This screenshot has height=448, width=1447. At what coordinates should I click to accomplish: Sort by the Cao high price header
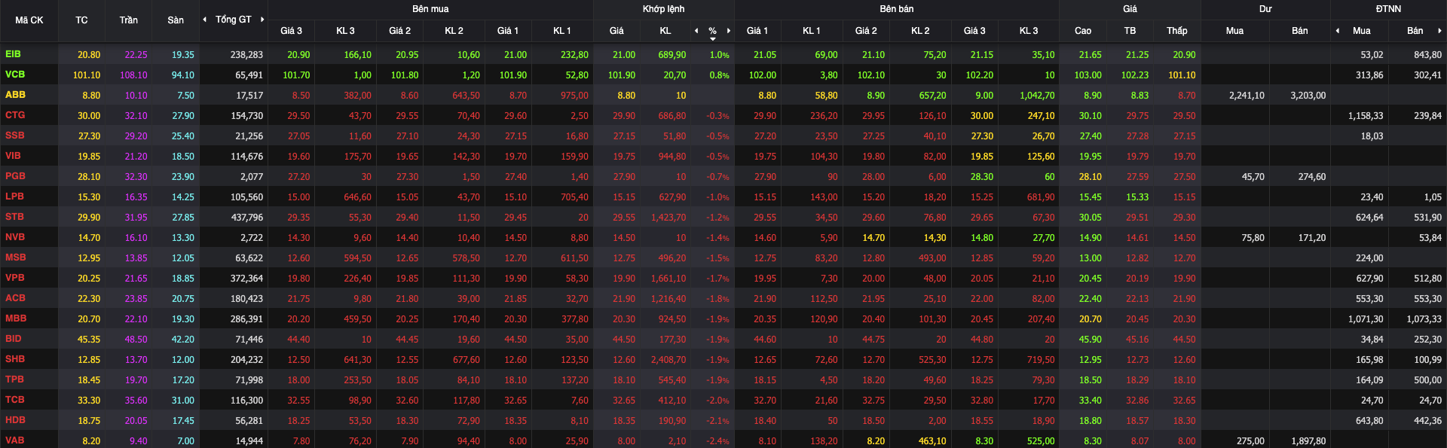[1083, 31]
